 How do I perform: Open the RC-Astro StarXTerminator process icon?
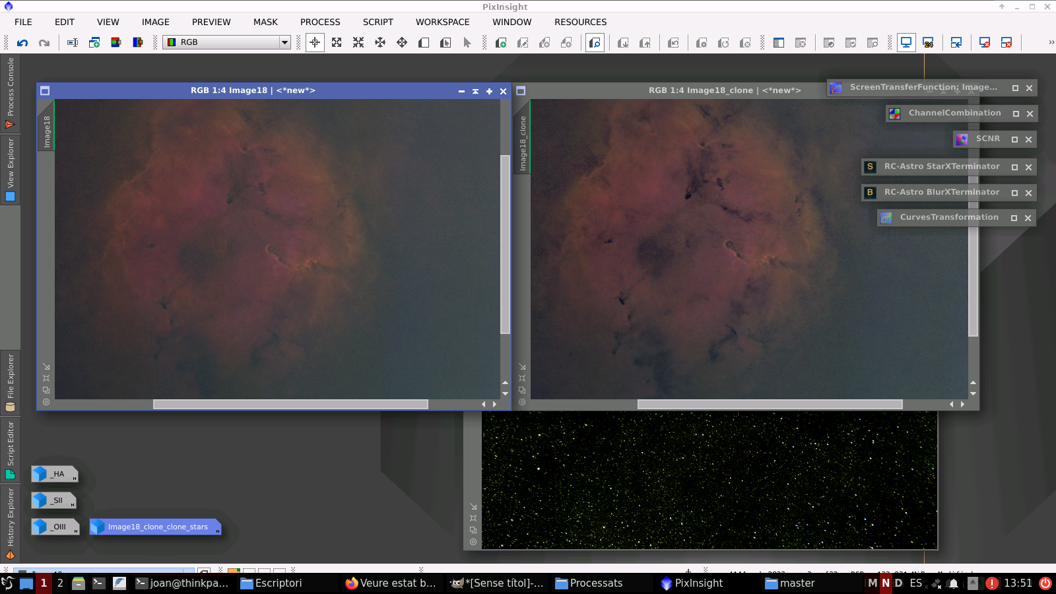940,166
